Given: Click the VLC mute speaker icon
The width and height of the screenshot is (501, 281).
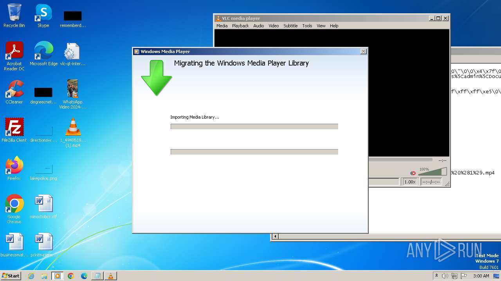Looking at the screenshot, I should 413,173.
